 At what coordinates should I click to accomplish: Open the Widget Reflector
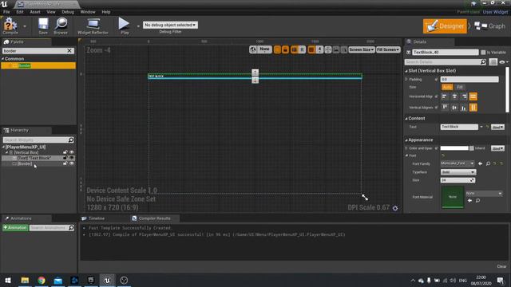[93, 26]
